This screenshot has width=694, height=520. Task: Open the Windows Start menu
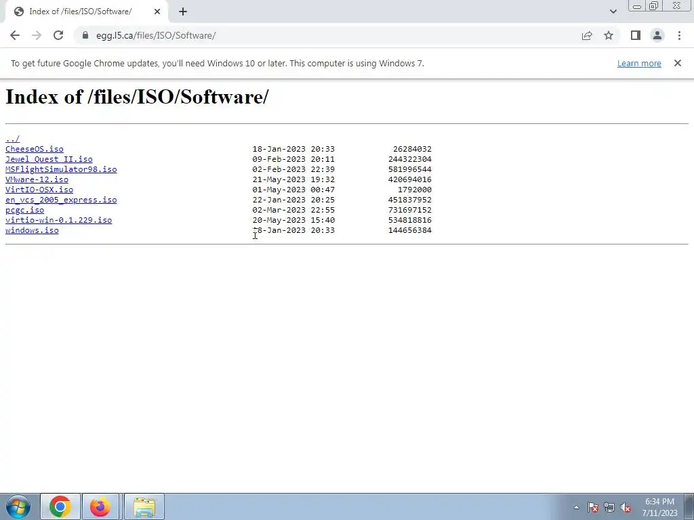pyautogui.click(x=18, y=506)
